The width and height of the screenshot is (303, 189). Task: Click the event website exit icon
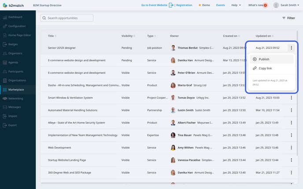[x=171, y=5]
